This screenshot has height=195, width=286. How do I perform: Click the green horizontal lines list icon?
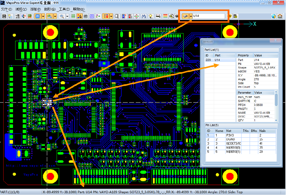[x=73, y=16]
